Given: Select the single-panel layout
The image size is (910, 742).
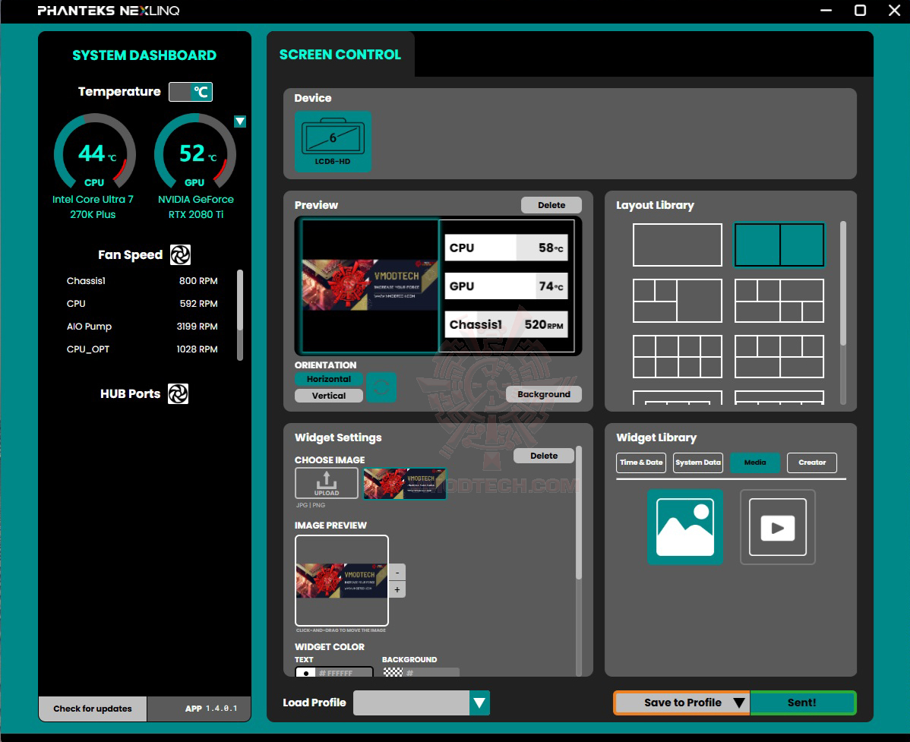Looking at the screenshot, I should coord(678,245).
